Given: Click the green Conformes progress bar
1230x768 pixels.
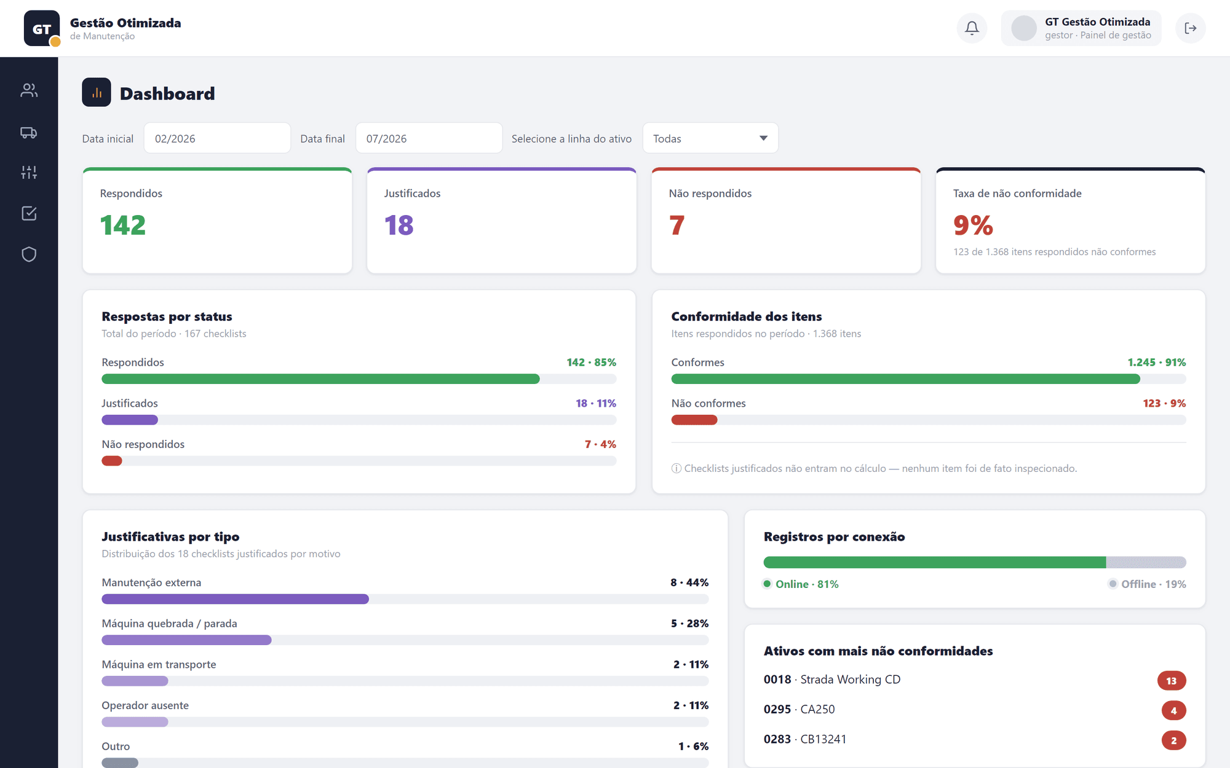Looking at the screenshot, I should [905, 379].
